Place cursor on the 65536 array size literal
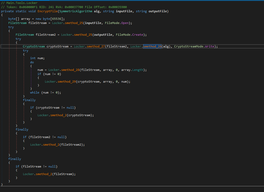The width and height of the screenshot is (264, 192). coord(57,19)
